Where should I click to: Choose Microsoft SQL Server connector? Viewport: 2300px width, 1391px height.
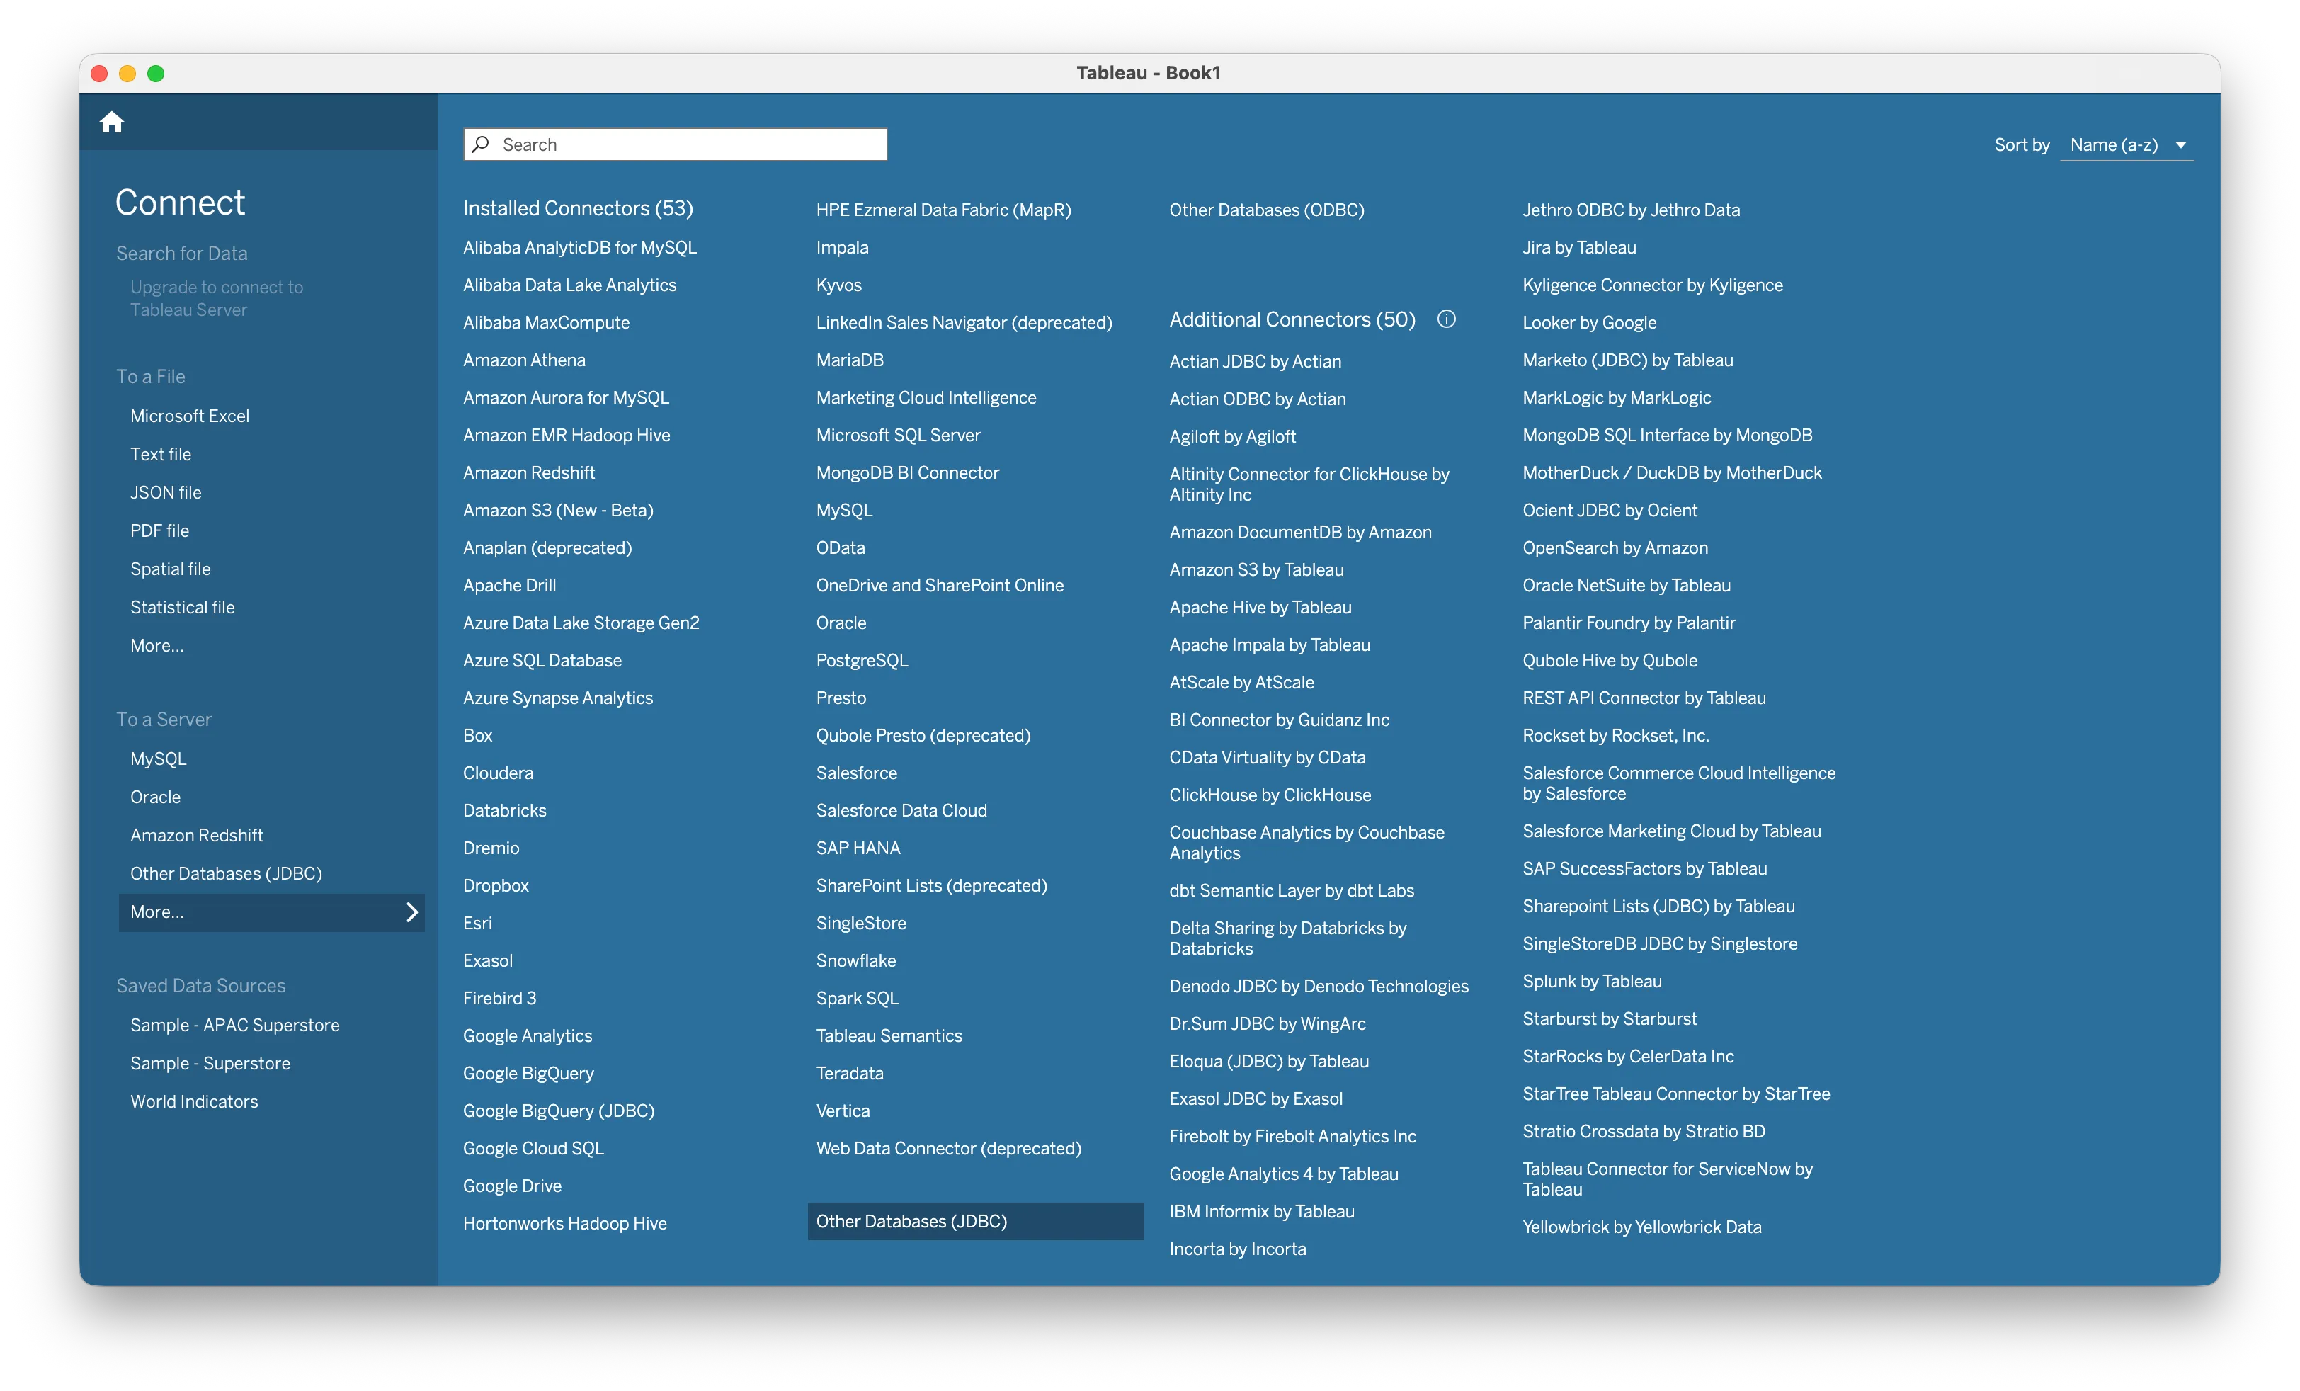[x=898, y=435]
